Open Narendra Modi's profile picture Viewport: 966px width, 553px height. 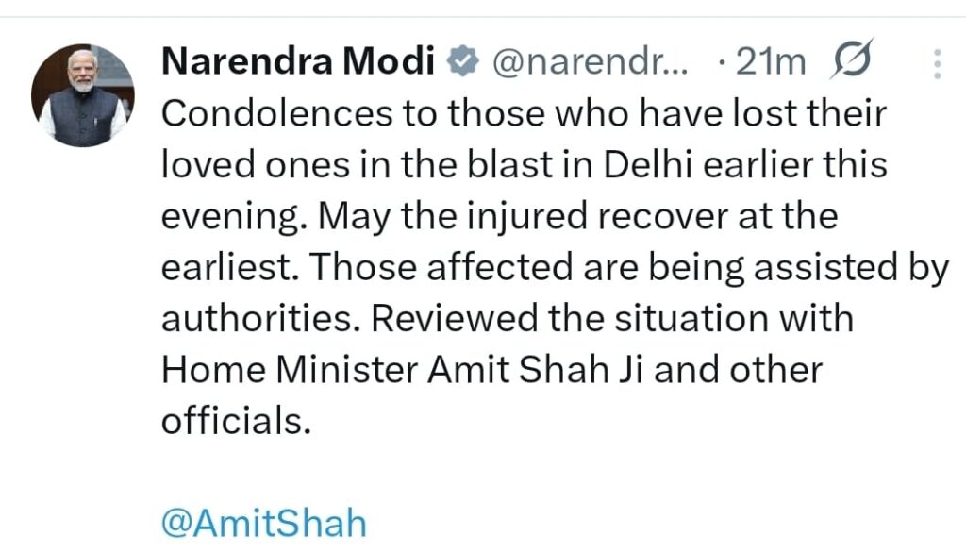(83, 95)
